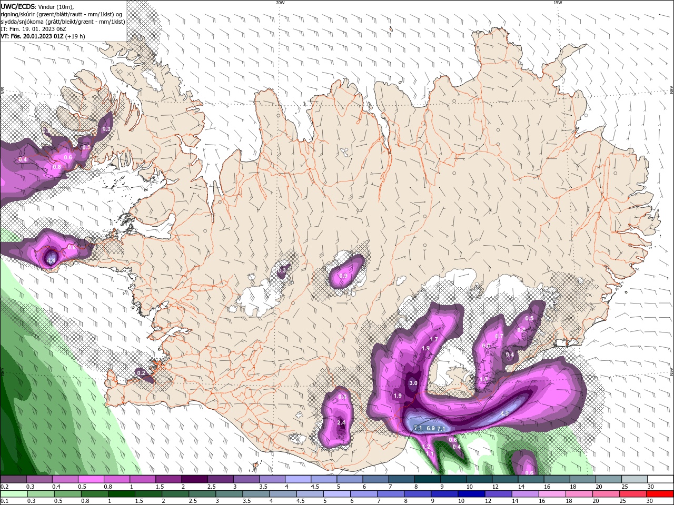Viewport: 674px width, 505px height.
Task: Click the 15W longitude label
Action: click(x=558, y=3)
